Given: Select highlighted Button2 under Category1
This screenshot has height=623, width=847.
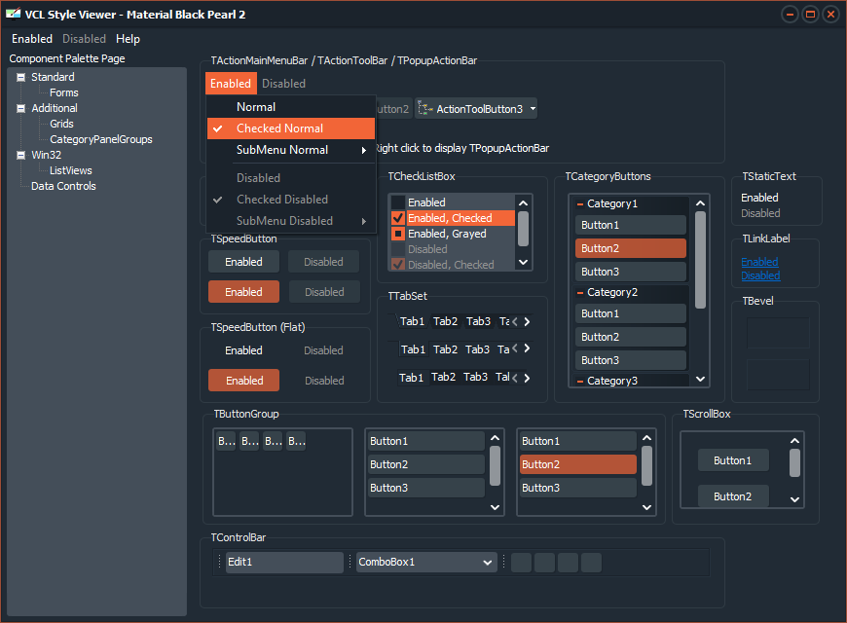Looking at the screenshot, I should click(631, 248).
